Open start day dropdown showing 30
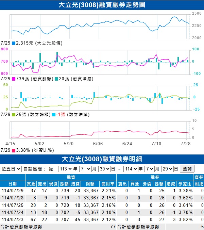 [x=105, y=169]
